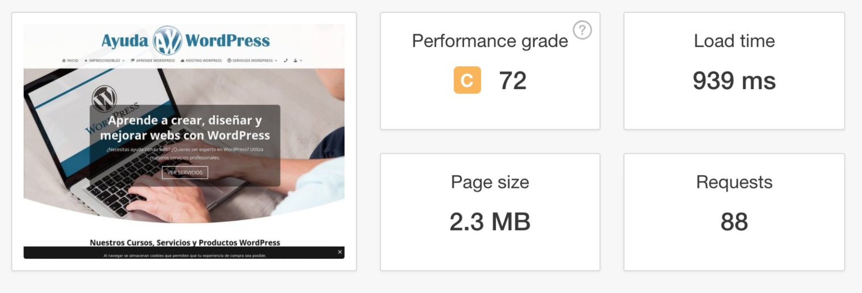Click the Requests count 88

pos(734,221)
